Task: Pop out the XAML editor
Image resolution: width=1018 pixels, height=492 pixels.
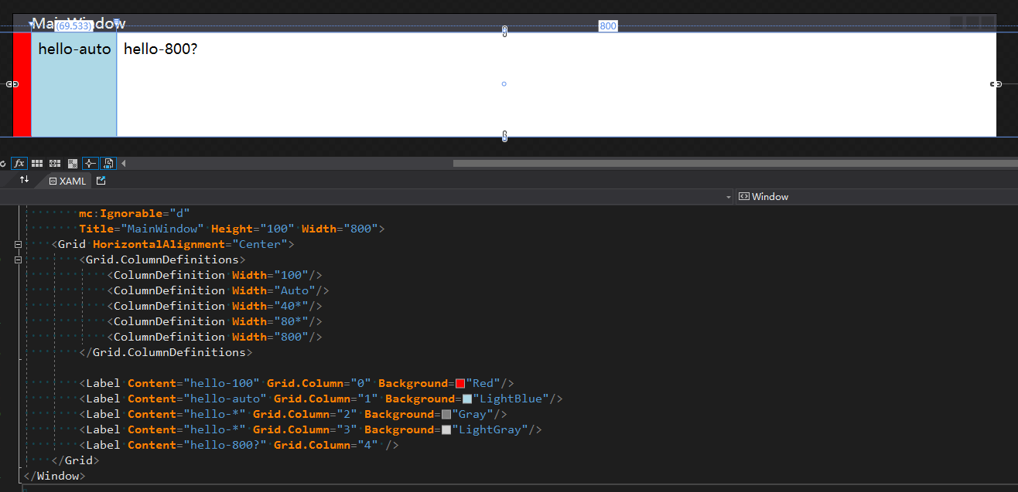Action: 101,180
